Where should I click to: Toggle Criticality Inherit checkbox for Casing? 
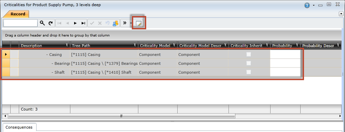coord(249,55)
